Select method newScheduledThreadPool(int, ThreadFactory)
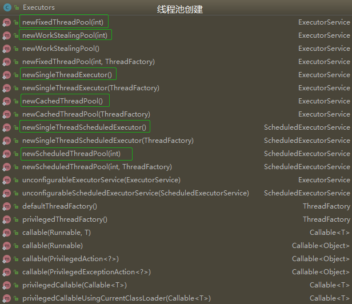Image resolution: width=352 pixels, height=304 pixels. tap(97, 167)
